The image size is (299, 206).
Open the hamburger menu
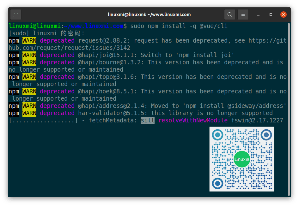pyautogui.click(x=243, y=15)
